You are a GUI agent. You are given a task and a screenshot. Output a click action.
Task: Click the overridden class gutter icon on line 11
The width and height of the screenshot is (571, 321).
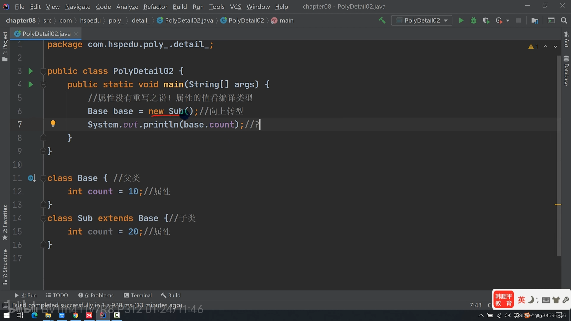[x=32, y=178]
